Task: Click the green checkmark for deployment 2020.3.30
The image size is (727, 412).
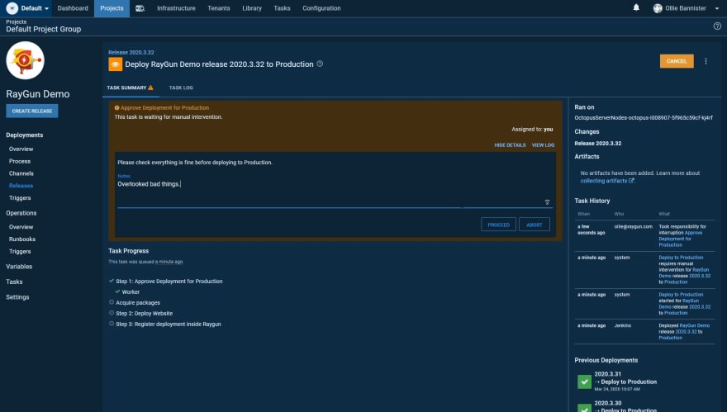Action: pyautogui.click(x=584, y=409)
